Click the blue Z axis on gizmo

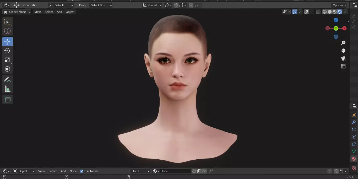click(336, 20)
